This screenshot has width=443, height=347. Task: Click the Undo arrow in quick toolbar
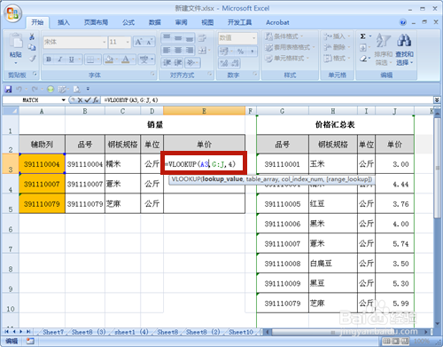(19, 89)
